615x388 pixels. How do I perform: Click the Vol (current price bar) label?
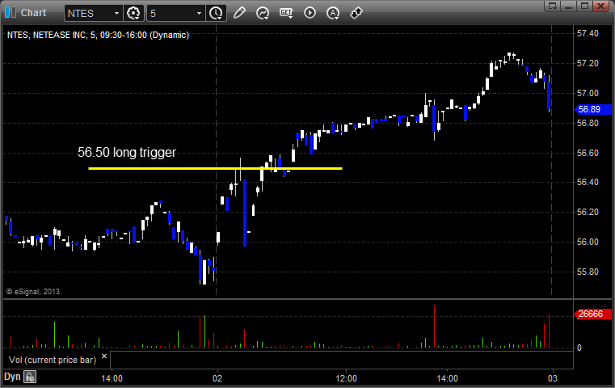[53, 360]
